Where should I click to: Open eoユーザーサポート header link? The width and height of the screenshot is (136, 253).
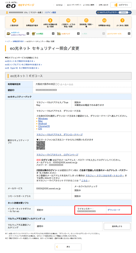tap(74, 5)
